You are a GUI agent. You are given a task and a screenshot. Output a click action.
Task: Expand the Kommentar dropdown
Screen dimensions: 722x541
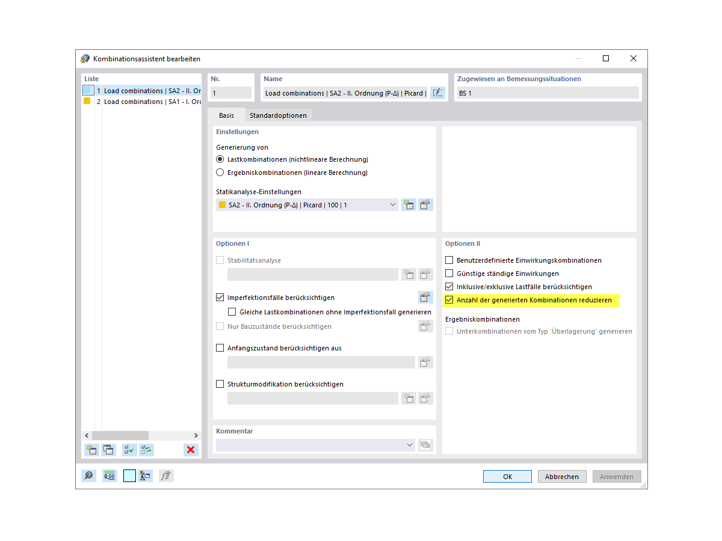pos(410,445)
